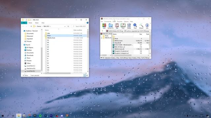Select Music in navigation pane
Image resolution: width=211 pixels, height=118 pixels.
[x=28, y=58]
